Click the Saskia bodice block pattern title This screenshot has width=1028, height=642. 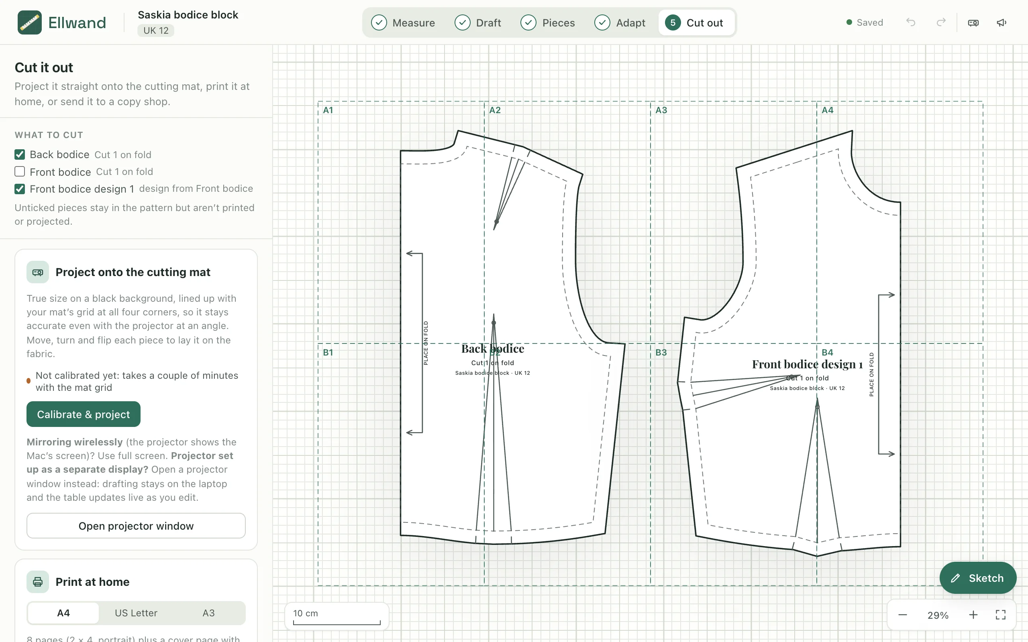pos(188,15)
